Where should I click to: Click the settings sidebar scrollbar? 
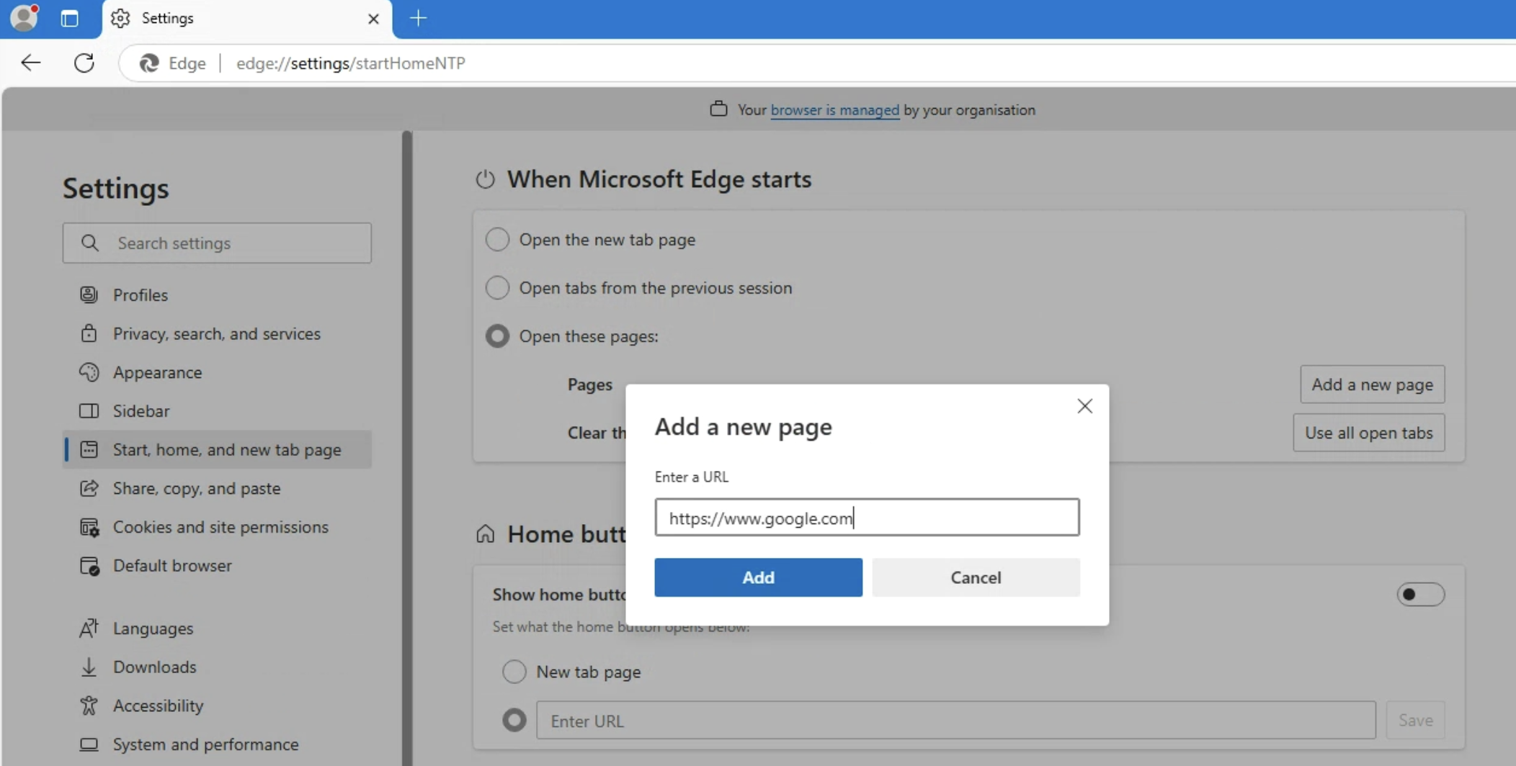click(x=407, y=446)
